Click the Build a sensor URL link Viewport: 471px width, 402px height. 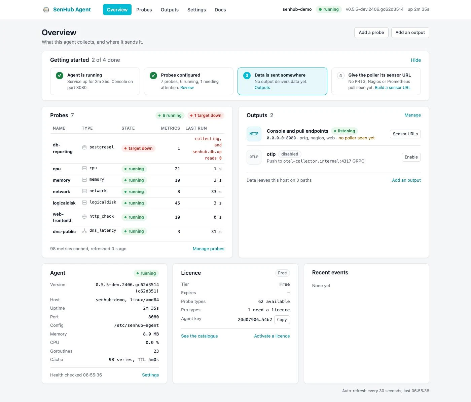(x=393, y=88)
